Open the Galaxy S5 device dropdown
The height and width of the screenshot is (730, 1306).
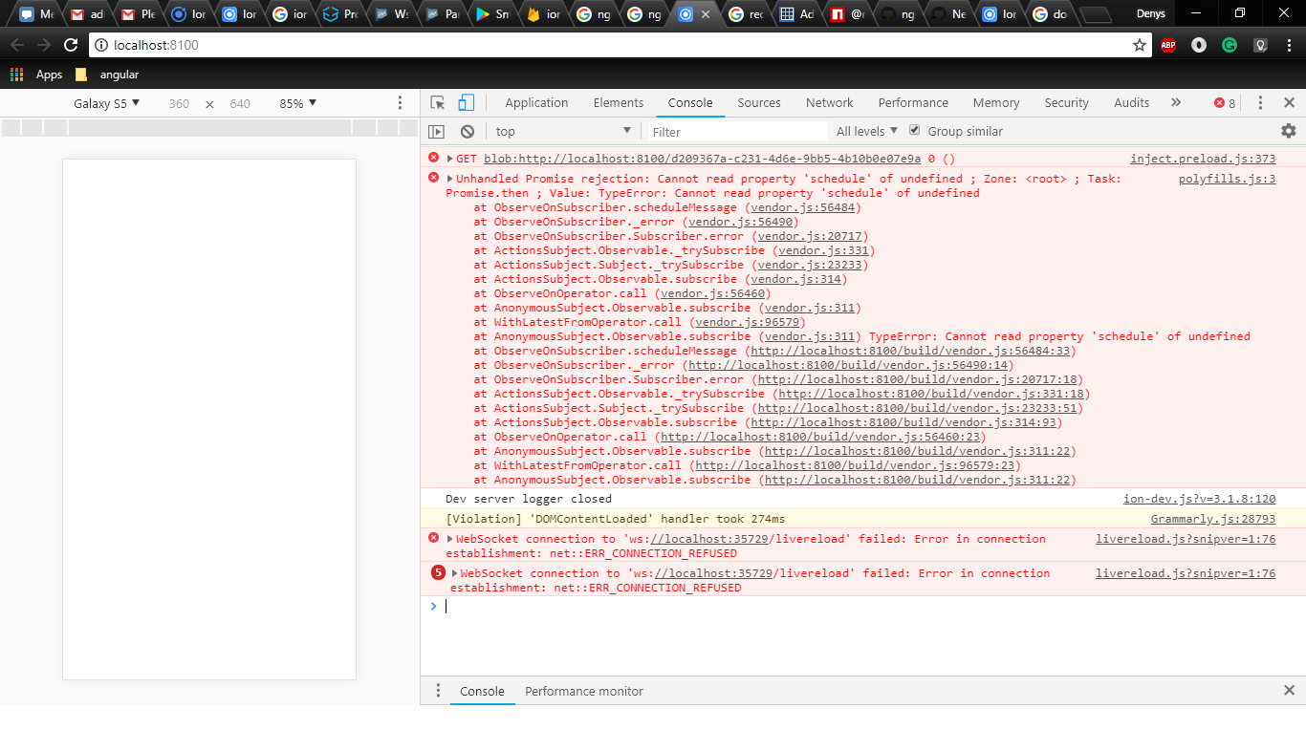click(105, 102)
